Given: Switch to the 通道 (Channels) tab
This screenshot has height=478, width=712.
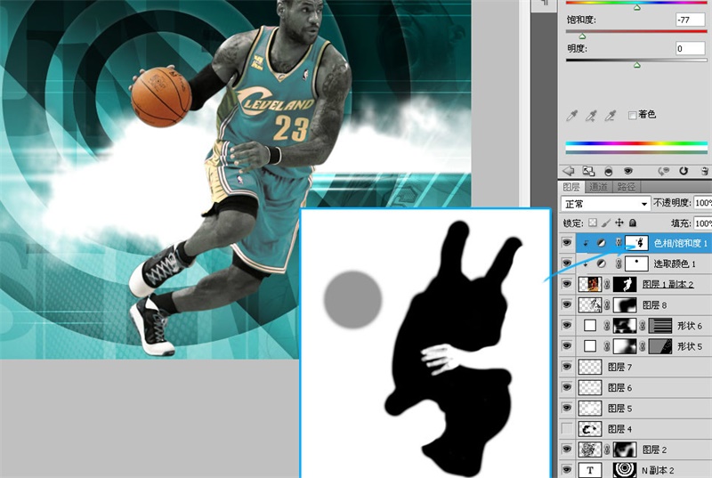Looking at the screenshot, I should tap(598, 187).
